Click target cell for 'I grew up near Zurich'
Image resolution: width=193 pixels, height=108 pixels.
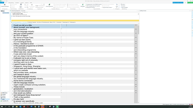[100, 40]
